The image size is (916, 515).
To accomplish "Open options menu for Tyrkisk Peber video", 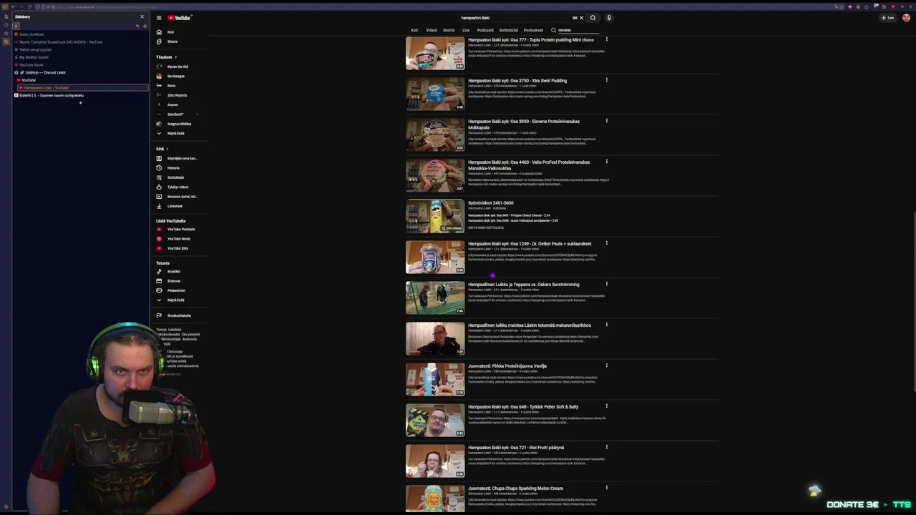I will click(606, 406).
